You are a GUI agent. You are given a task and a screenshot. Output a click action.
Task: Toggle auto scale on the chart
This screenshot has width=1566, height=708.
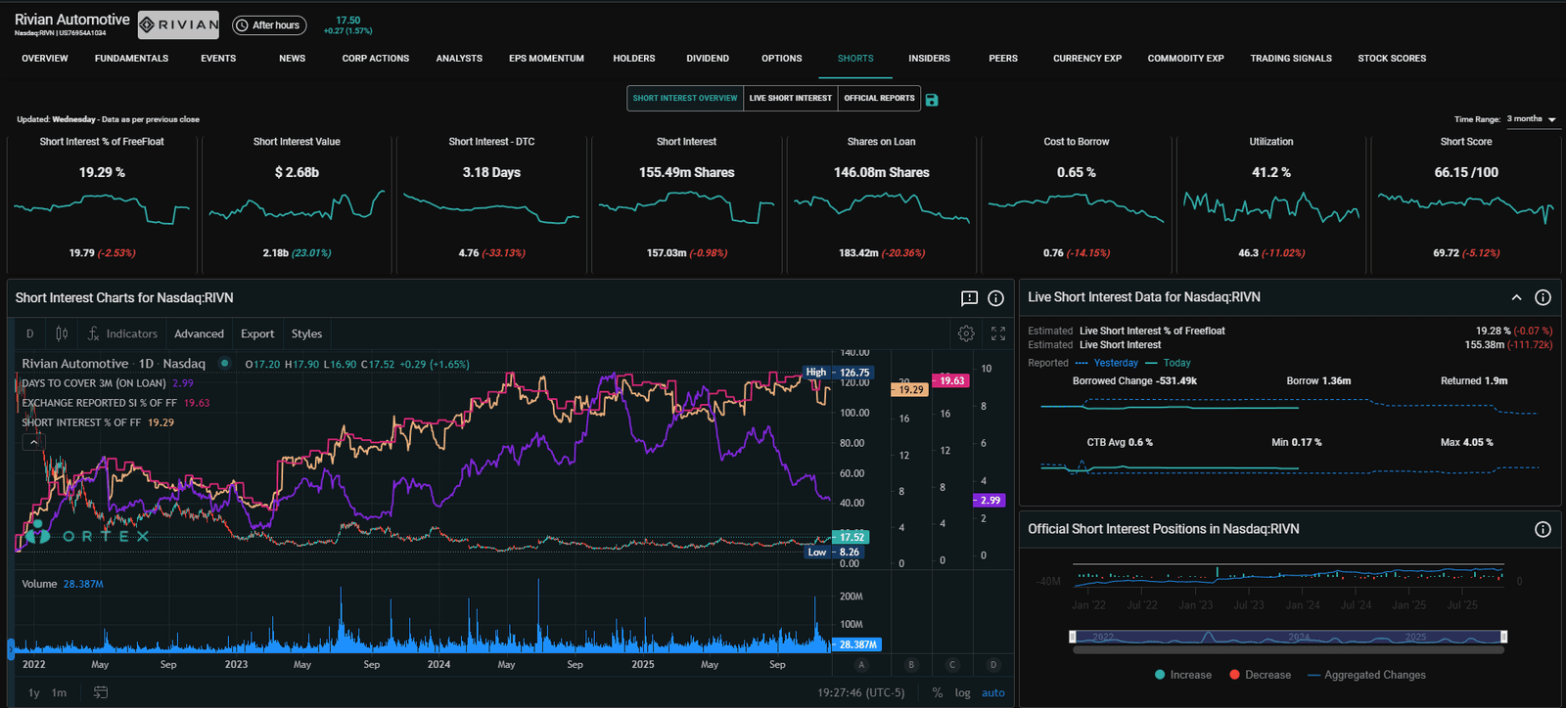992,692
